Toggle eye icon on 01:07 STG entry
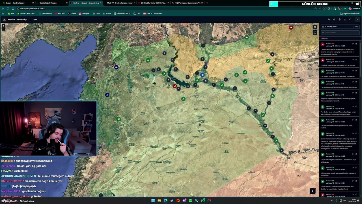 353,107
